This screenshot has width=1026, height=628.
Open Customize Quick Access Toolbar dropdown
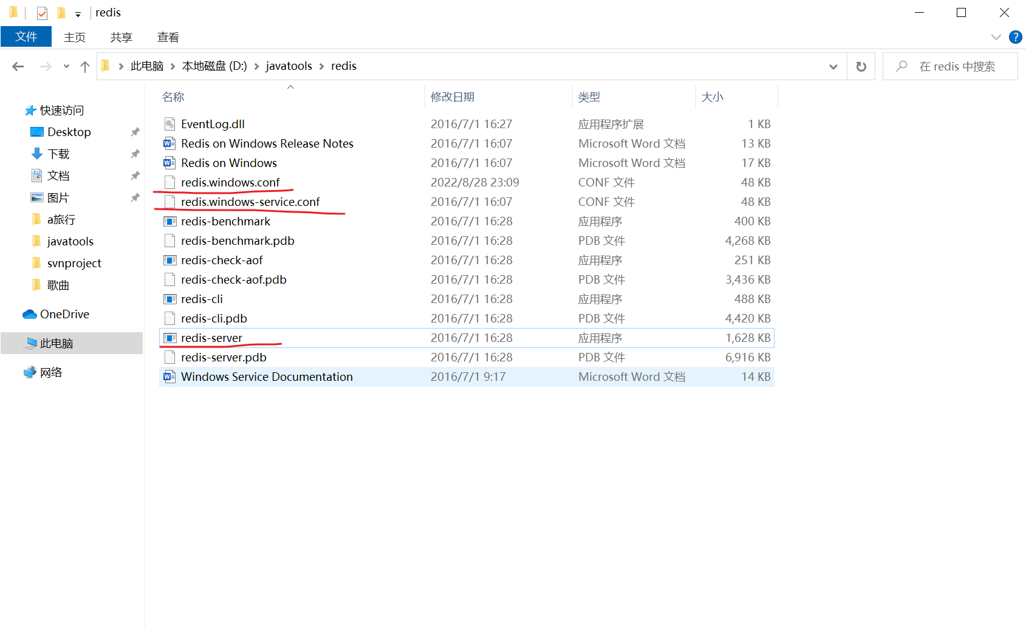click(78, 14)
